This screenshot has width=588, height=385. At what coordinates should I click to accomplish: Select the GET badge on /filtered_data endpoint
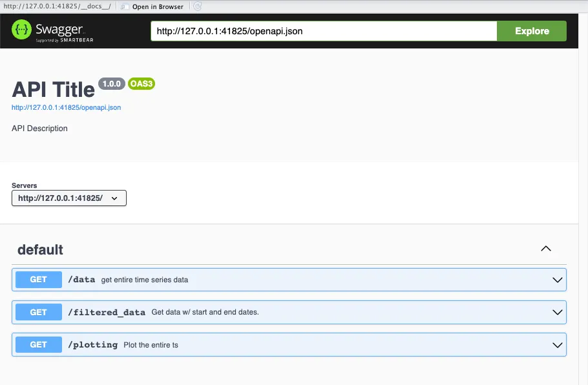click(x=38, y=312)
